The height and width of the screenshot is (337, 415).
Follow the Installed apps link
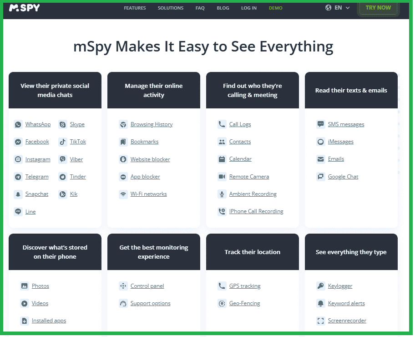pos(49,321)
